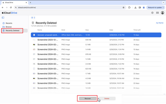Select the 876 KB Screenshot 2024-02 file

coord(96,54)
